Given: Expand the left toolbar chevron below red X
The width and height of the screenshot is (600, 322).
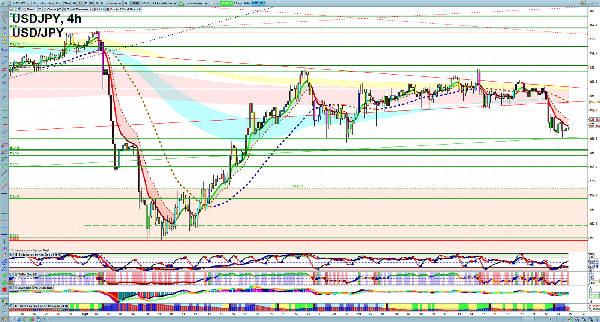Looking at the screenshot, I should click(4, 297).
